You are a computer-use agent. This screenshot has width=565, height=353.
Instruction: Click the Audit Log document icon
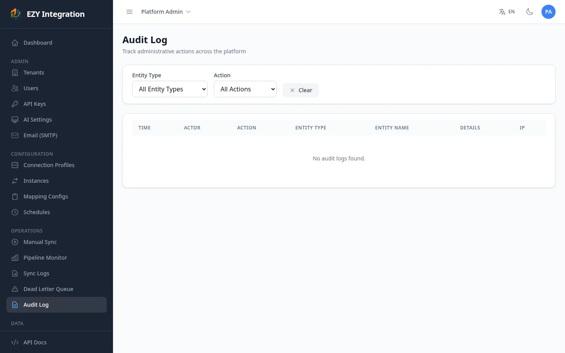tap(15, 305)
